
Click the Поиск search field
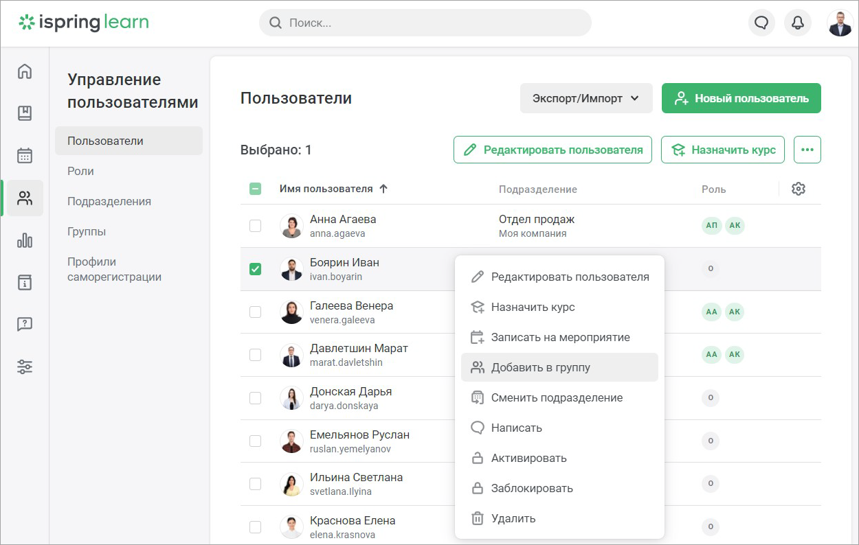tap(425, 23)
